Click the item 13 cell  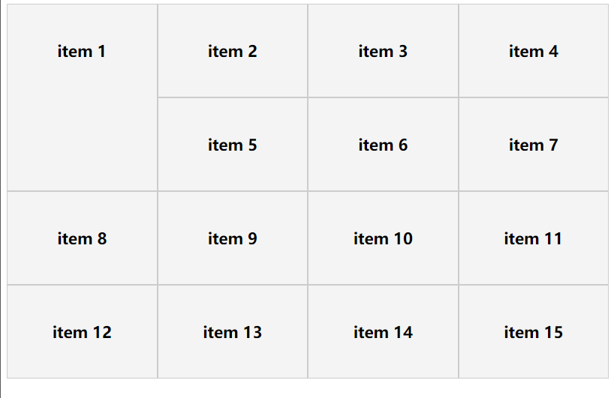233,332
